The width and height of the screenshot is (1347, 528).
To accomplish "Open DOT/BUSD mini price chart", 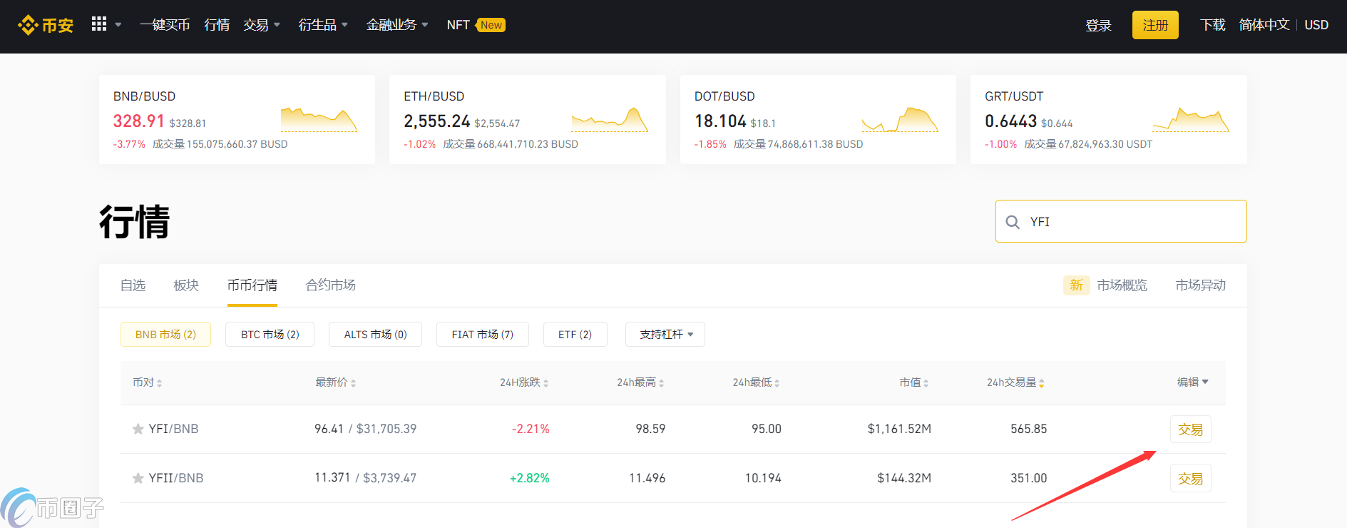I will 900,120.
